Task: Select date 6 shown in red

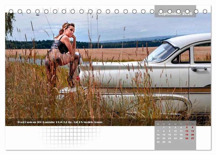Action: pyautogui.click(x=193, y=127)
